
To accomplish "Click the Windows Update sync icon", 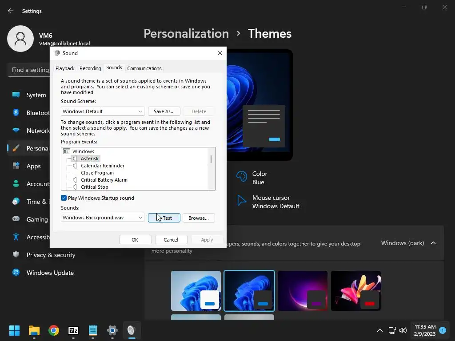I will [x=16, y=272].
